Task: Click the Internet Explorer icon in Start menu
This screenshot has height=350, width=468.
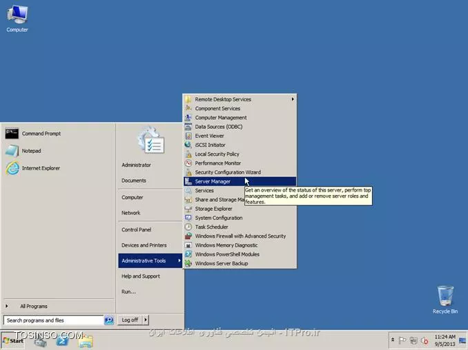Action: (x=12, y=168)
